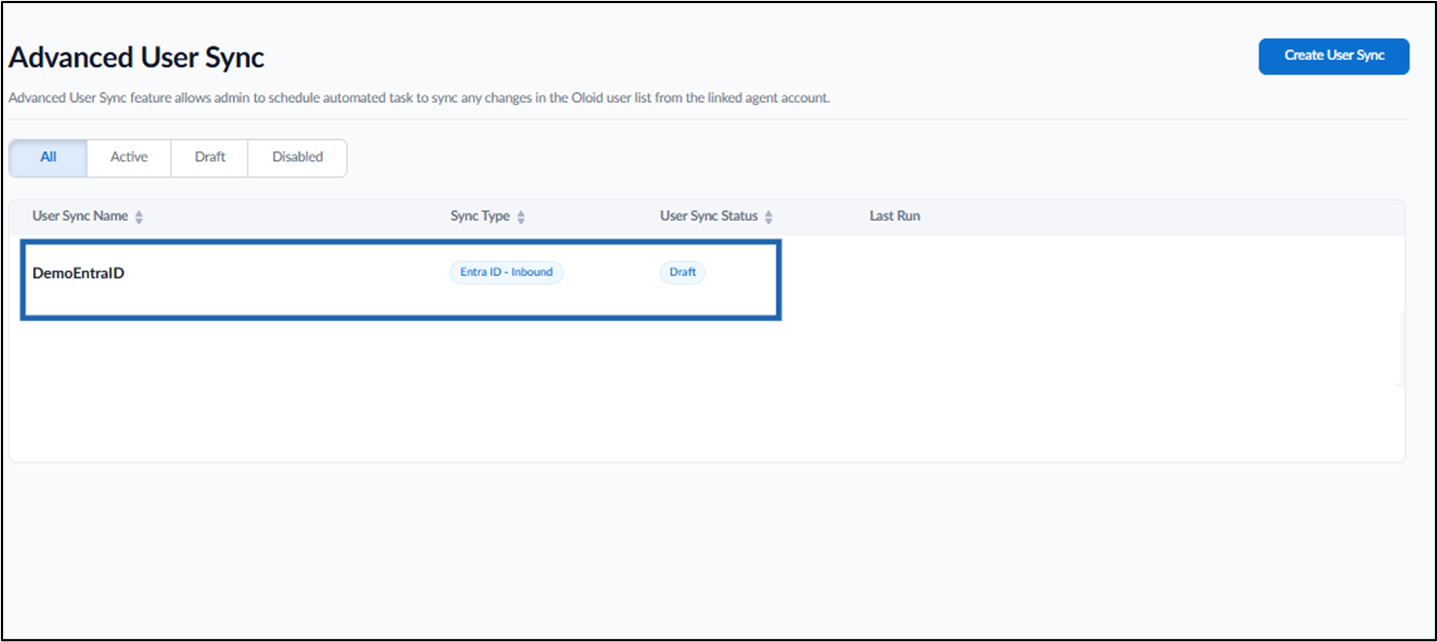The width and height of the screenshot is (1438, 642).
Task: Sort by User Sync Status arrows
Action: 769,217
